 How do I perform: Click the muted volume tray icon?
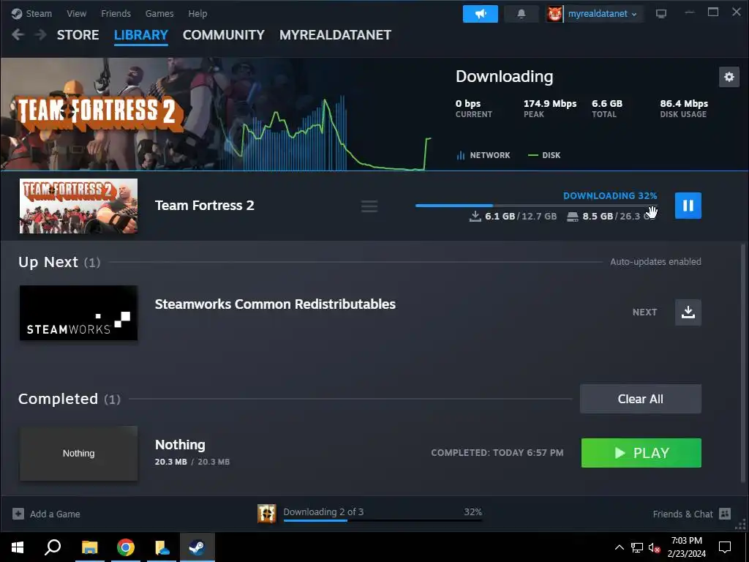(655, 547)
